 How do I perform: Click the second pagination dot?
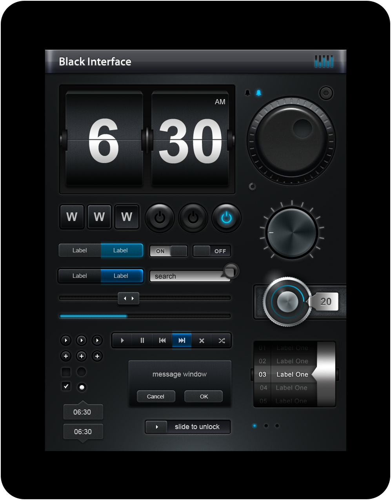266,426
